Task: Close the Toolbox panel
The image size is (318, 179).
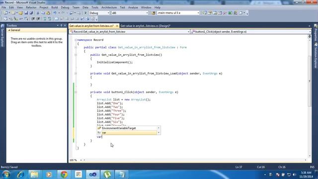Action: pos(65,25)
